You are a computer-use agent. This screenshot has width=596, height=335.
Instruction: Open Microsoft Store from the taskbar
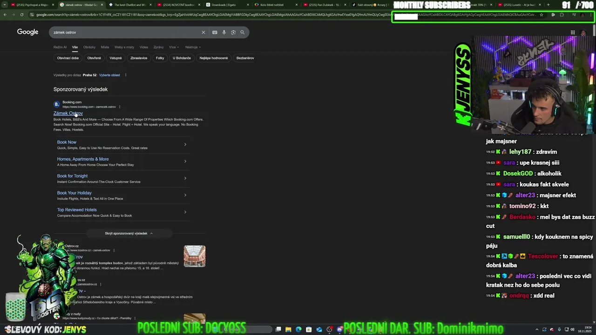coord(309,329)
